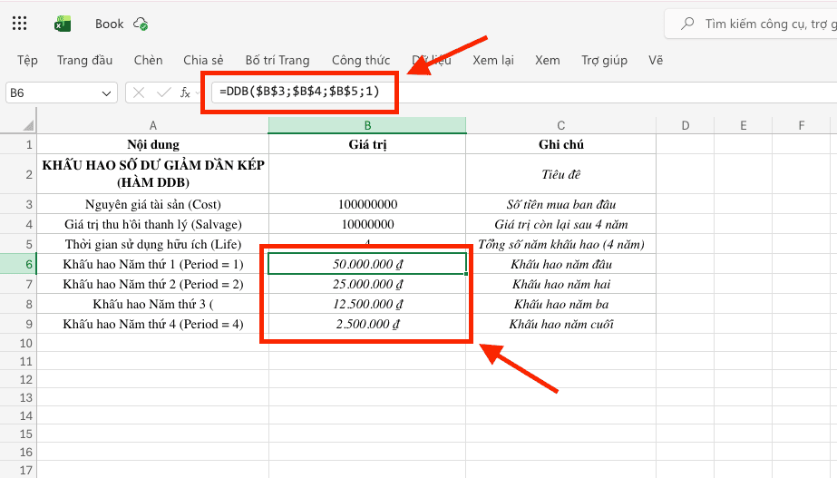This screenshot has height=478, width=837.
Task: Click the Select All corner triangle
Action: click(28, 125)
